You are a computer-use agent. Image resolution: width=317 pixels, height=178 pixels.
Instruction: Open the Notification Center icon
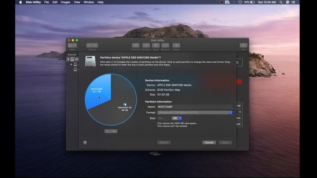pos(294,2)
